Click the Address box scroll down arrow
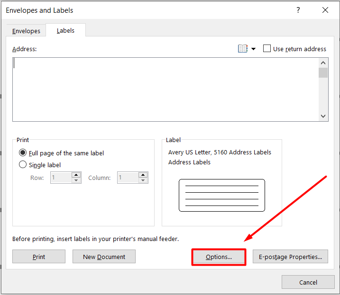Screen dimensions: 340x295 point(323,116)
